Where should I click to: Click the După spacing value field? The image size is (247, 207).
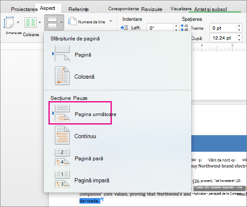[x=223, y=38]
